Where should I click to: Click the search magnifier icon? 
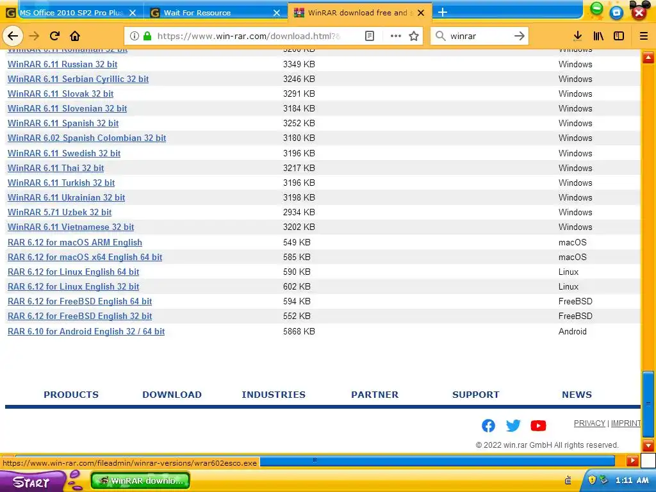point(440,36)
